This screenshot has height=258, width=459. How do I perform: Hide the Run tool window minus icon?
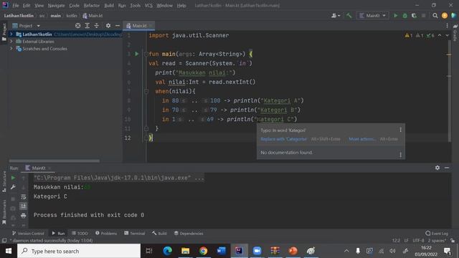pyautogui.click(x=447, y=168)
